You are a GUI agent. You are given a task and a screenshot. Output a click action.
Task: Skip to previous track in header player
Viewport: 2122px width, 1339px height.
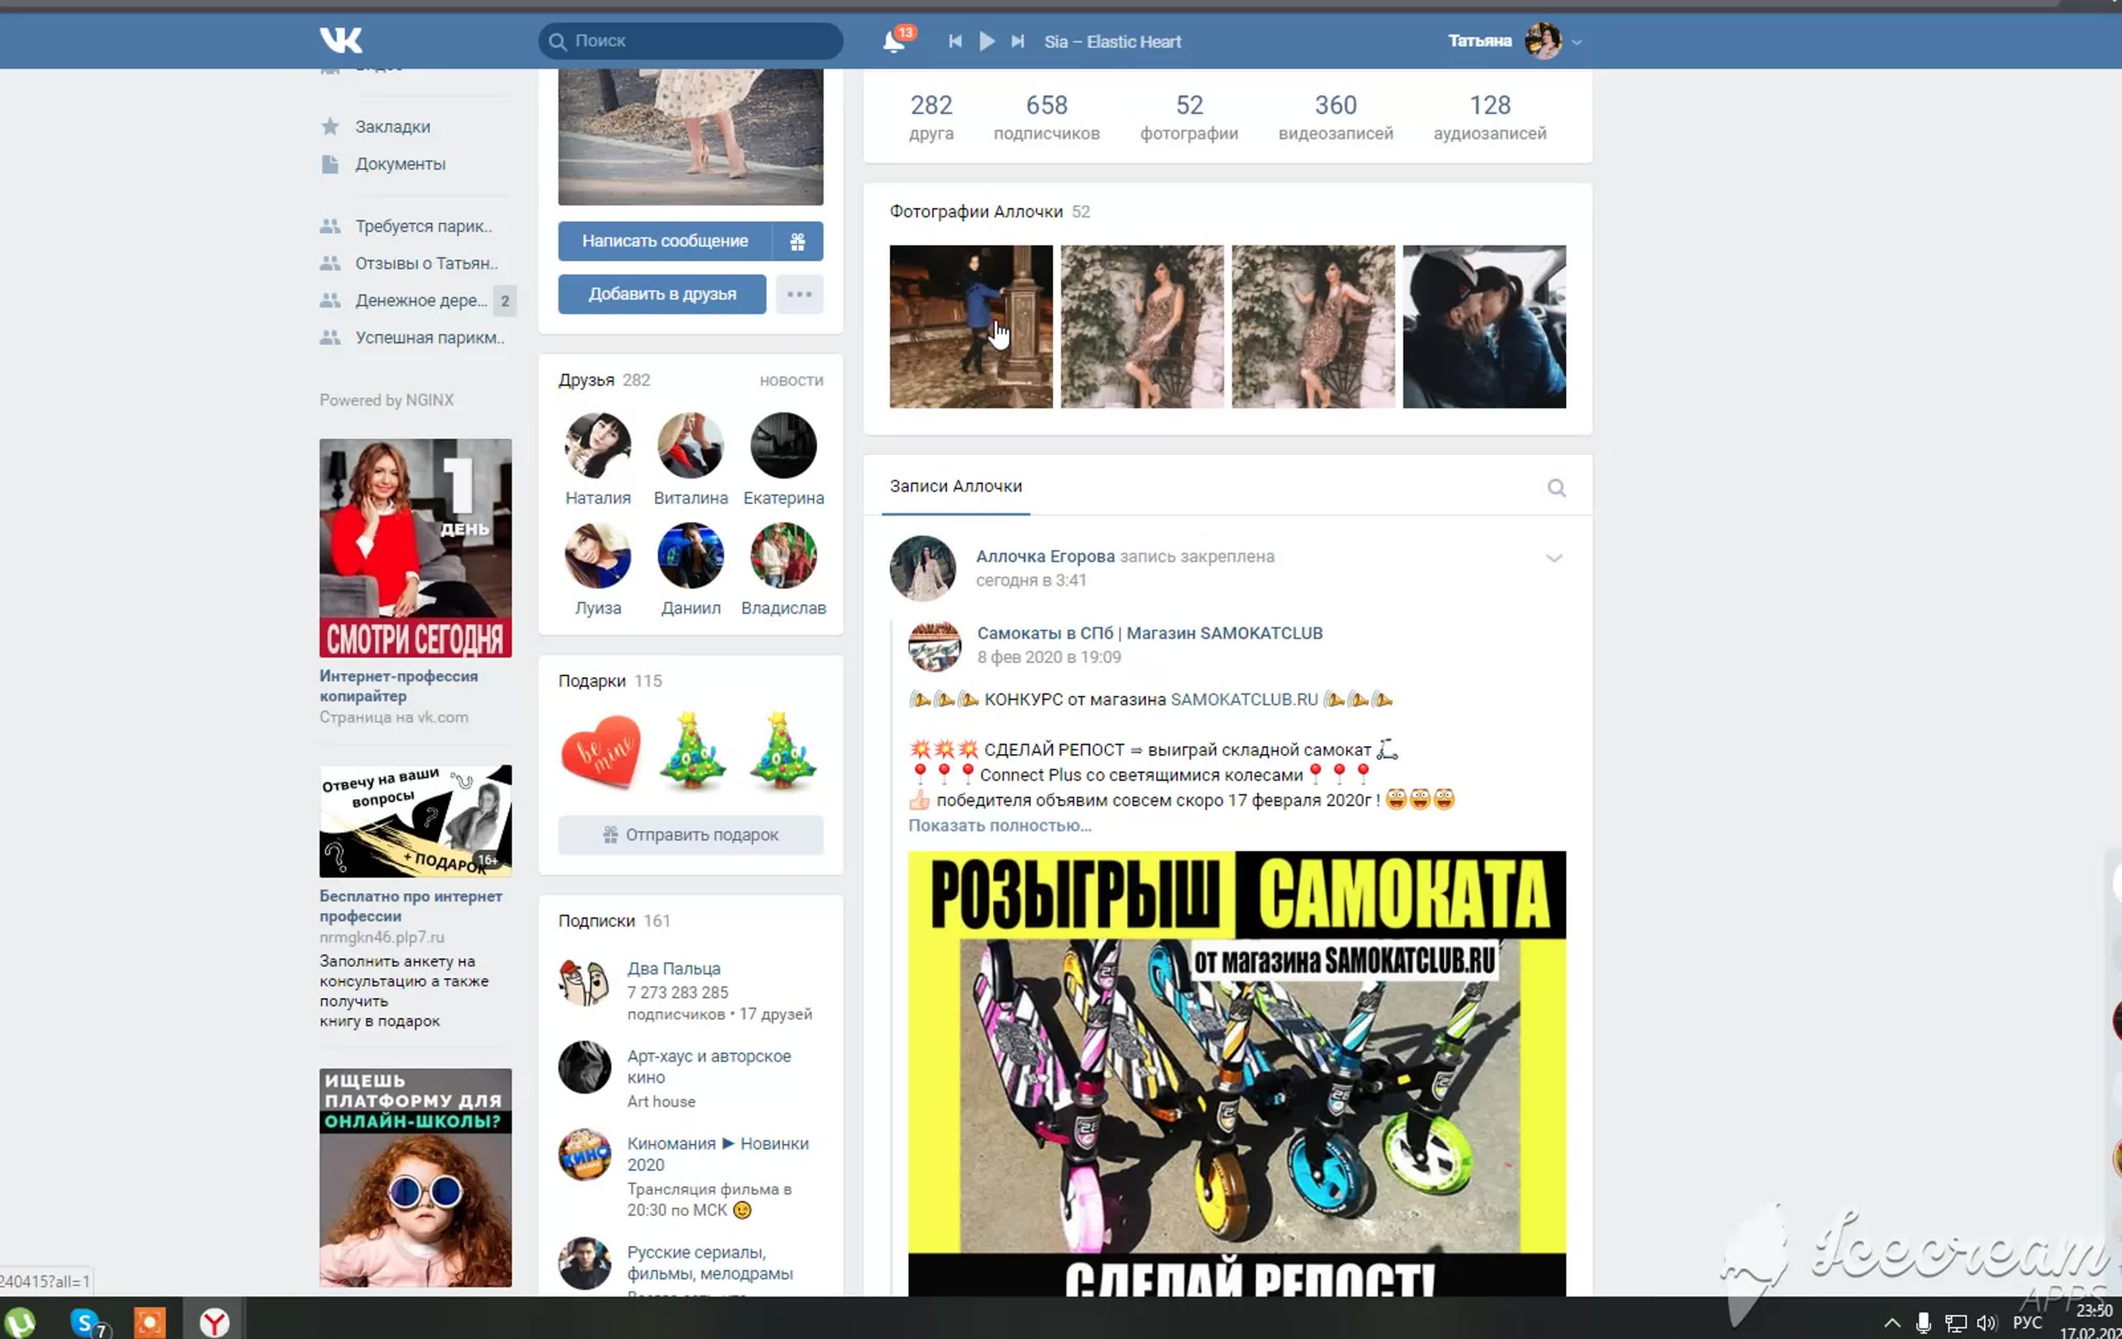pyautogui.click(x=954, y=40)
